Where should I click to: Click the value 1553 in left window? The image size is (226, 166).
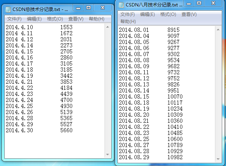(66, 27)
